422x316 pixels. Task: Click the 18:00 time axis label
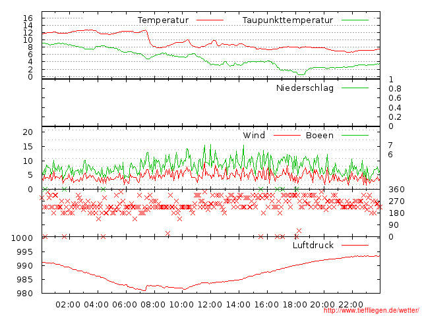pyautogui.click(x=295, y=305)
